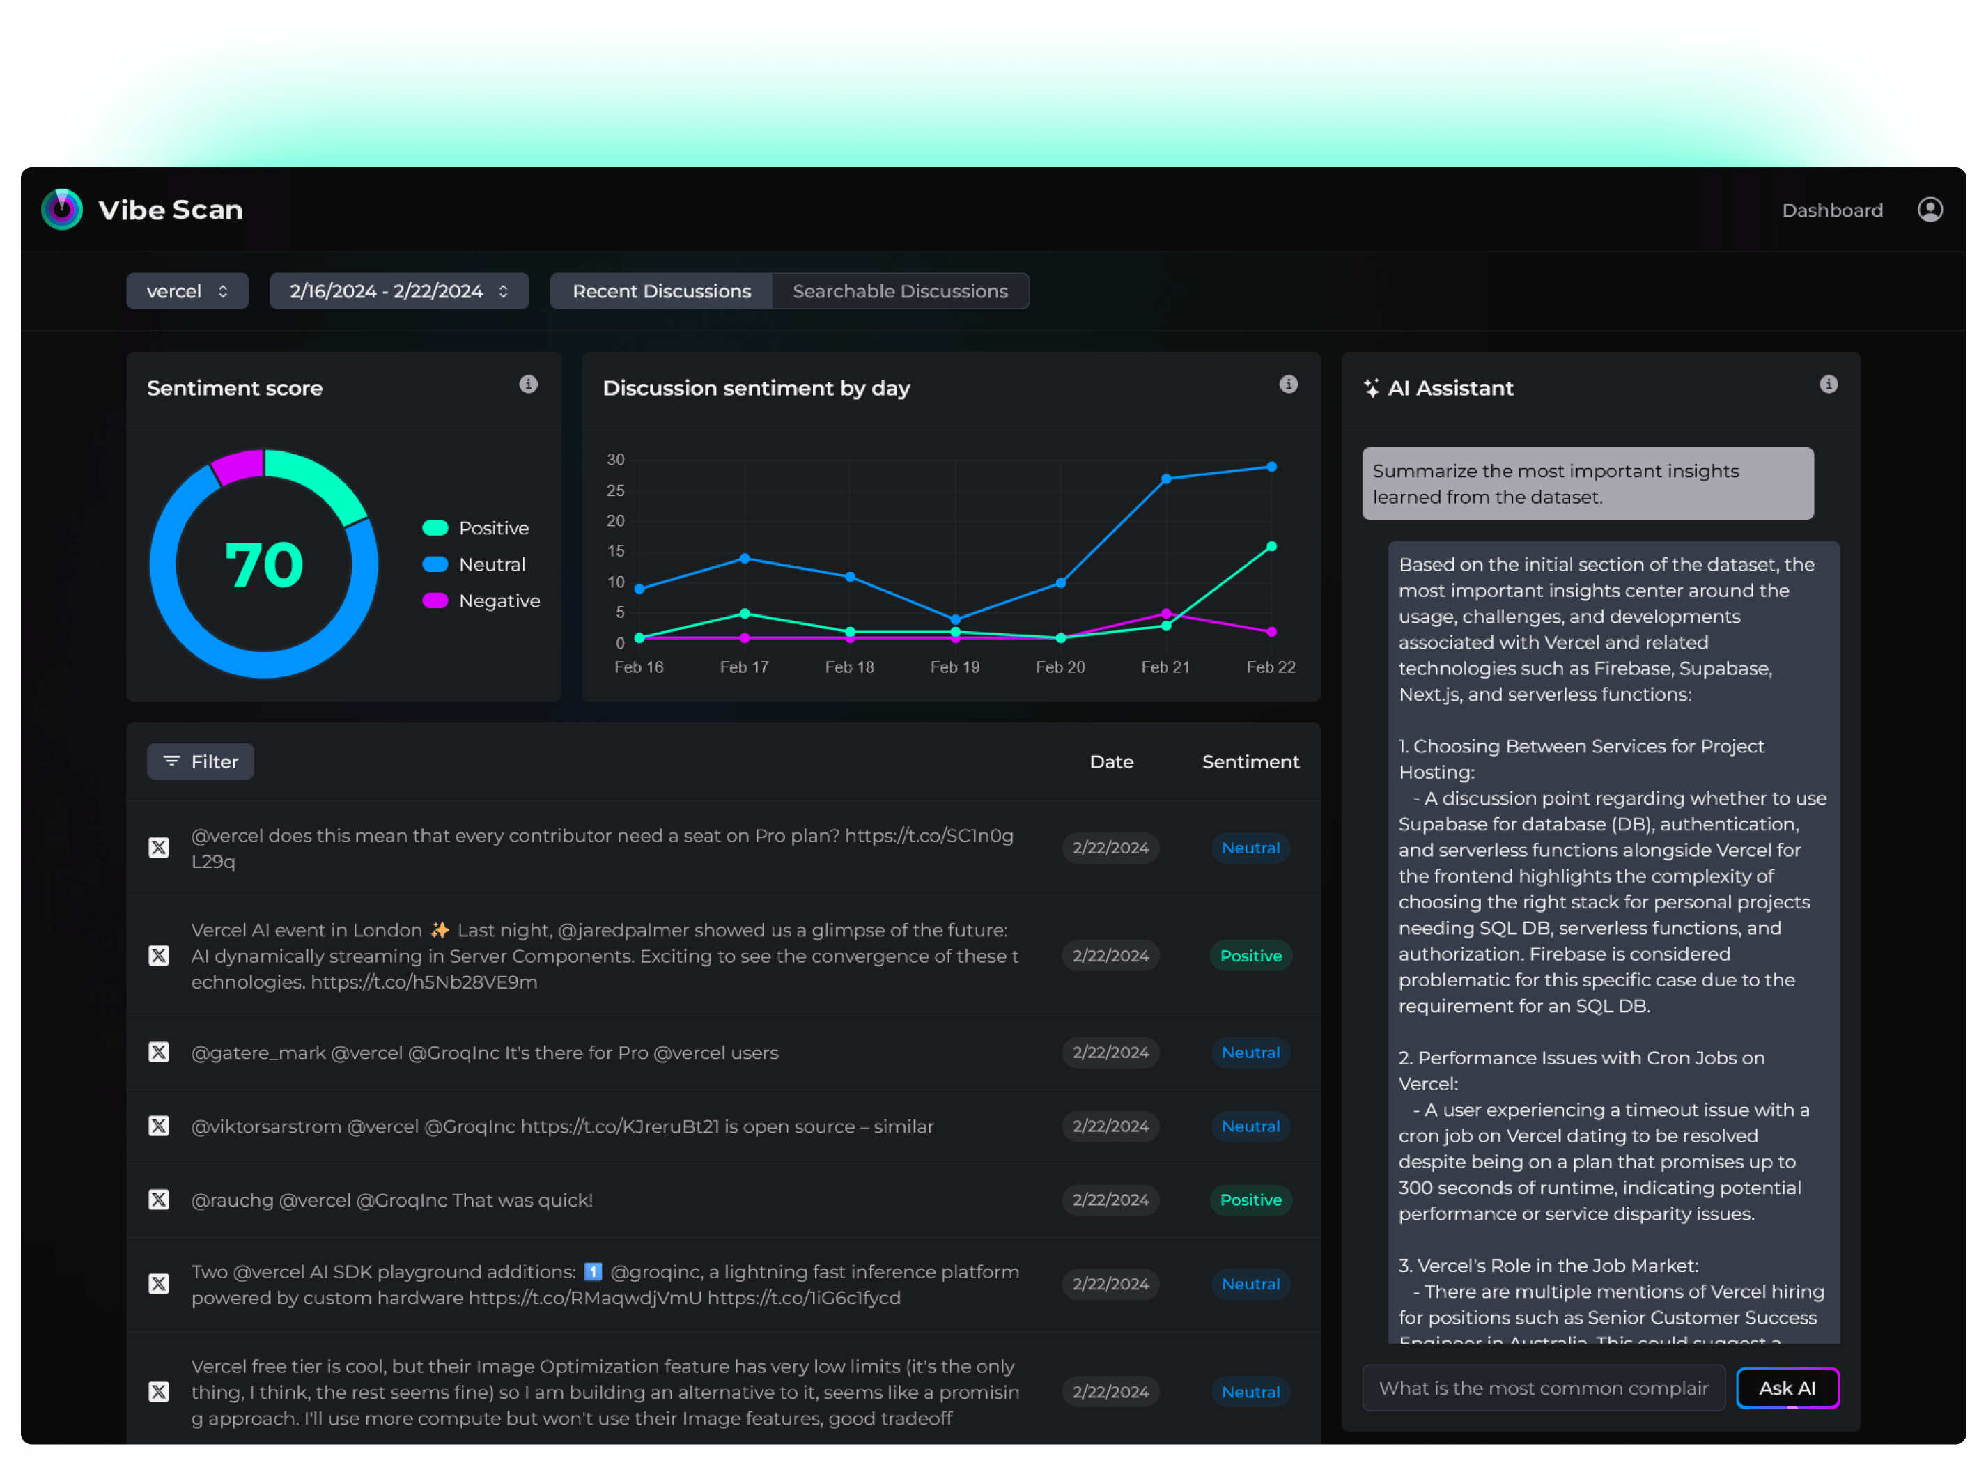Switch to the Searchable Discussions tab
Image resolution: width=1986 pixels, height=1465 pixels.
pyautogui.click(x=900, y=291)
